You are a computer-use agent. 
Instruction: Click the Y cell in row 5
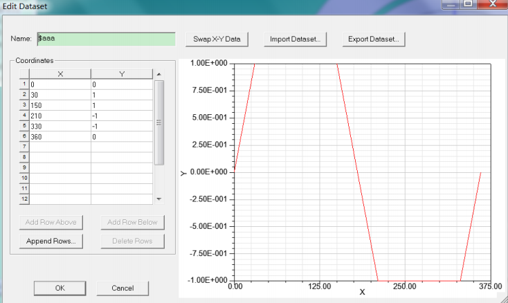pos(122,126)
